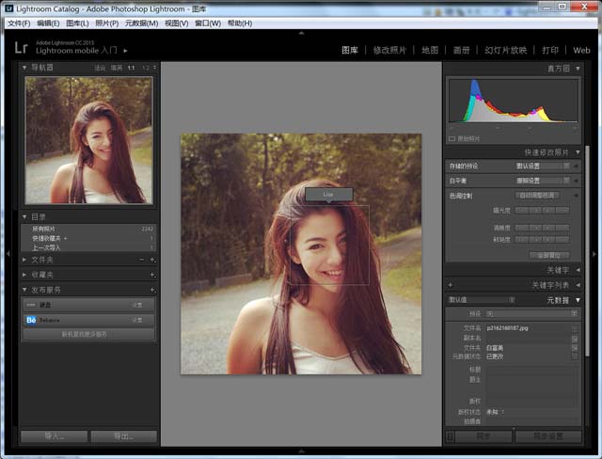Expand 存储的预设 section side triangle
The image size is (602, 459).
576,166
